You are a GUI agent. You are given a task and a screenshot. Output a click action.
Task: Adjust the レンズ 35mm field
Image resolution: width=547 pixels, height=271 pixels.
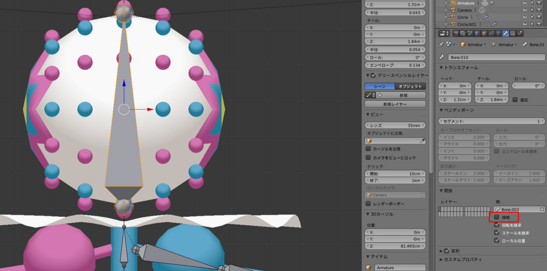[x=395, y=125]
